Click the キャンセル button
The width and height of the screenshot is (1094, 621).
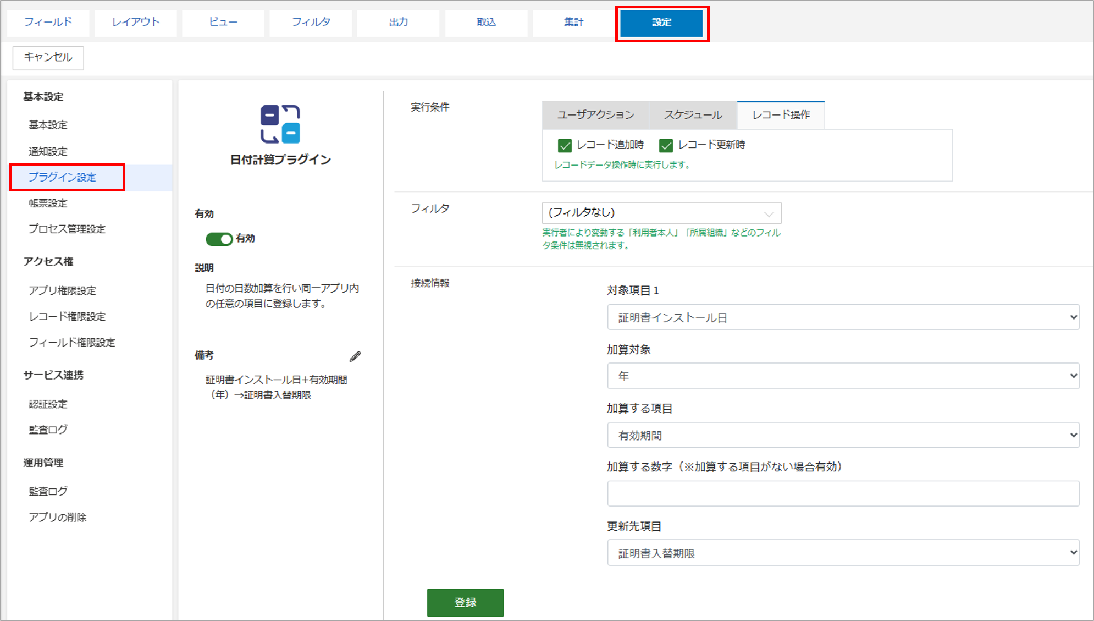(x=48, y=58)
